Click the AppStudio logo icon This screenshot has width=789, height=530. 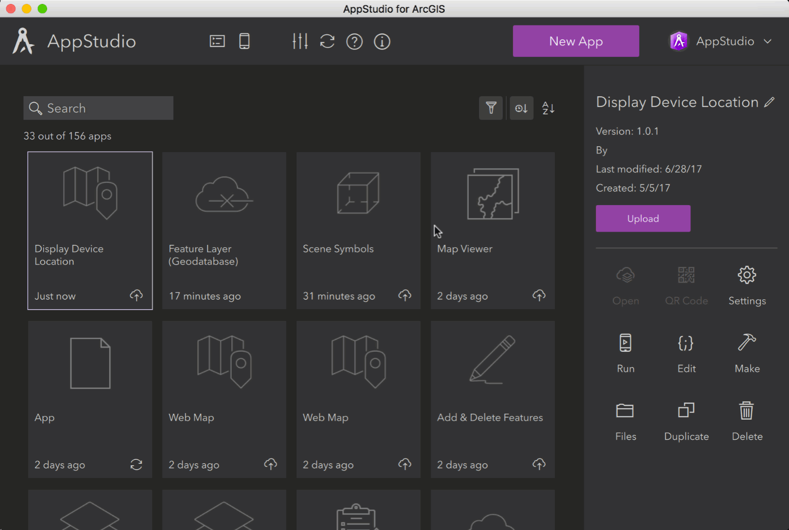tap(23, 41)
